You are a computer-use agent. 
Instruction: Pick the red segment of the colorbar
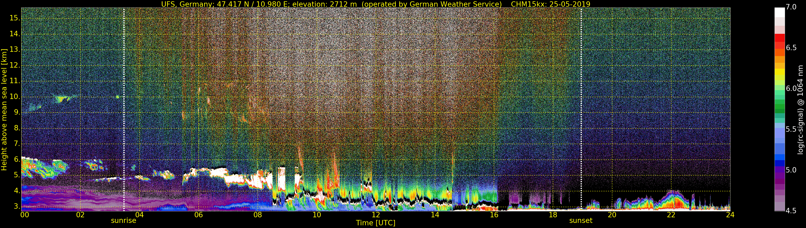pyautogui.click(x=779, y=38)
